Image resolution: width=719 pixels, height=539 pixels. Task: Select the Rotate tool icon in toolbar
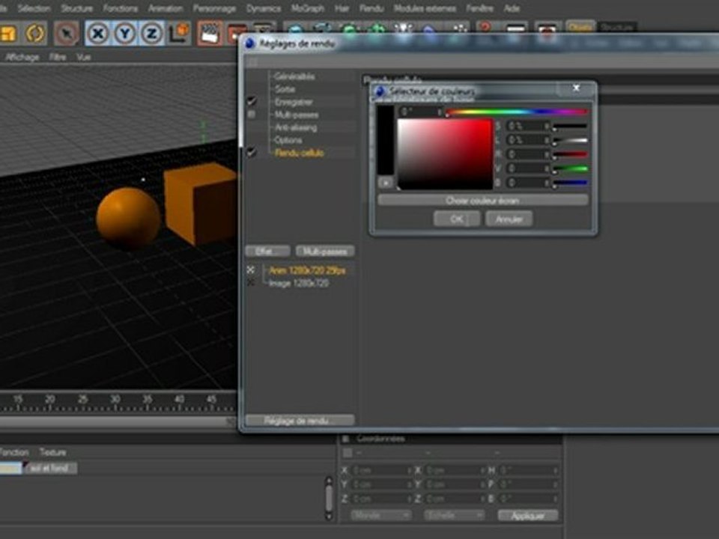point(35,34)
